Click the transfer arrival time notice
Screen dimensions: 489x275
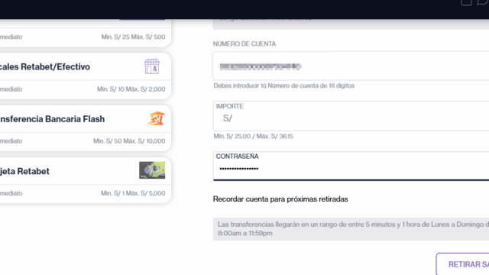351,229
